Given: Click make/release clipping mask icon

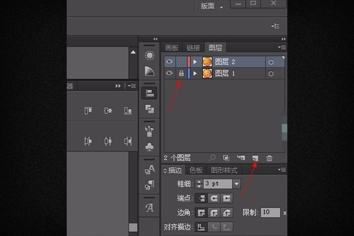Looking at the screenshot, I should coord(226,158).
